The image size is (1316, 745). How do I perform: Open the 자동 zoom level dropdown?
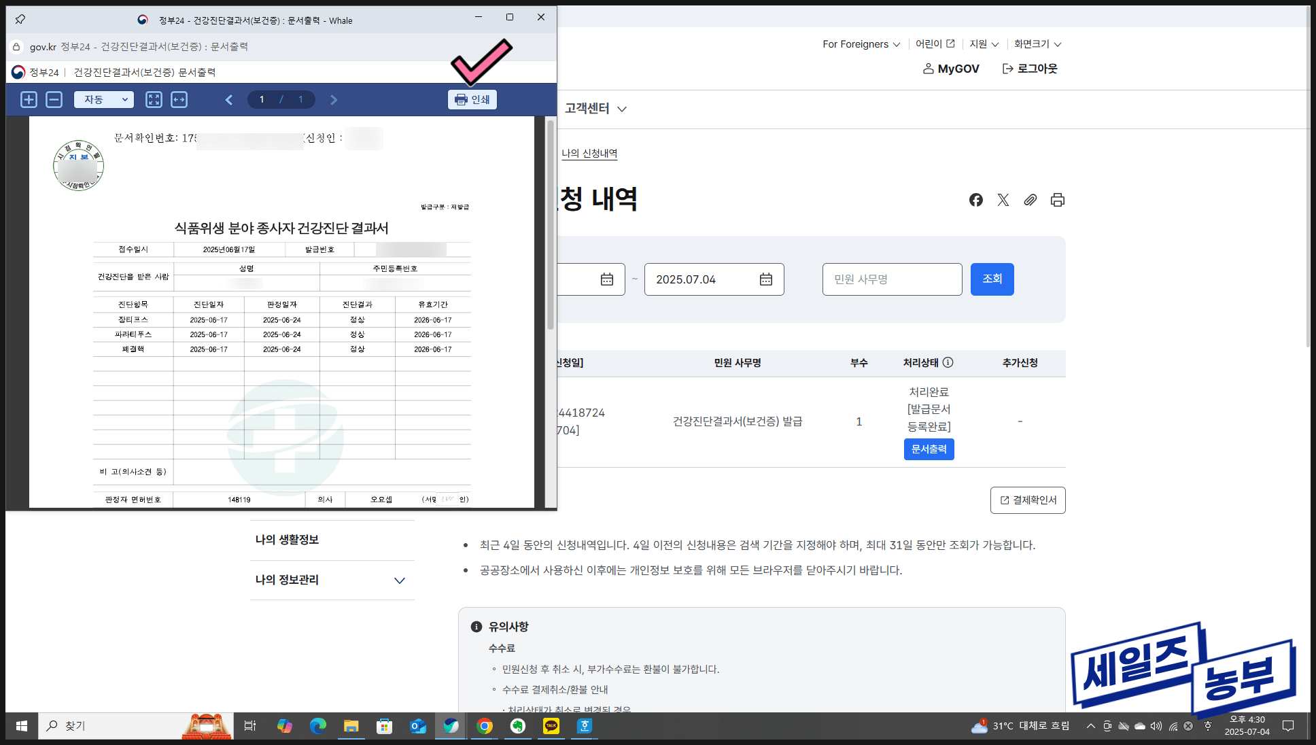click(104, 100)
